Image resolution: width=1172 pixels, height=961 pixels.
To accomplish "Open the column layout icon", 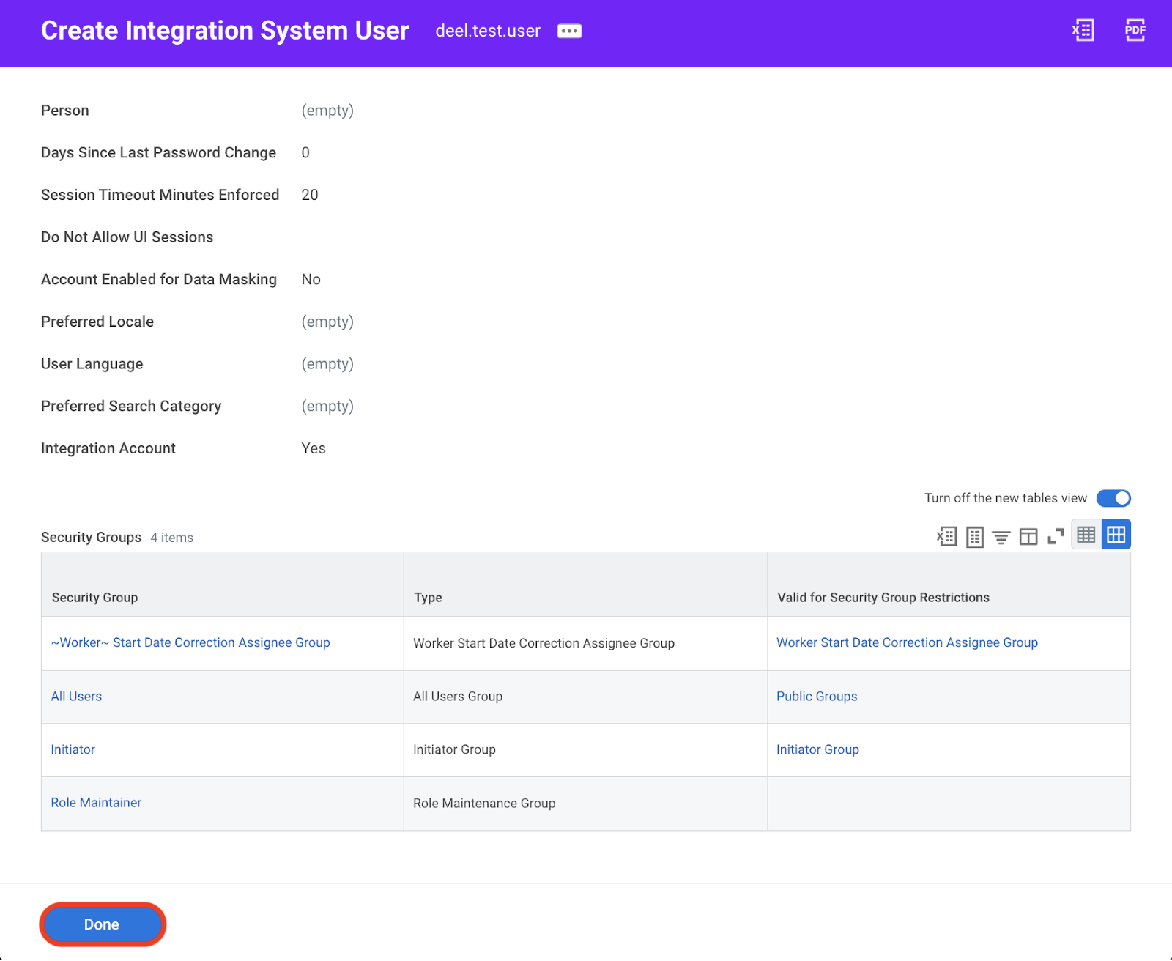I will tap(1028, 536).
